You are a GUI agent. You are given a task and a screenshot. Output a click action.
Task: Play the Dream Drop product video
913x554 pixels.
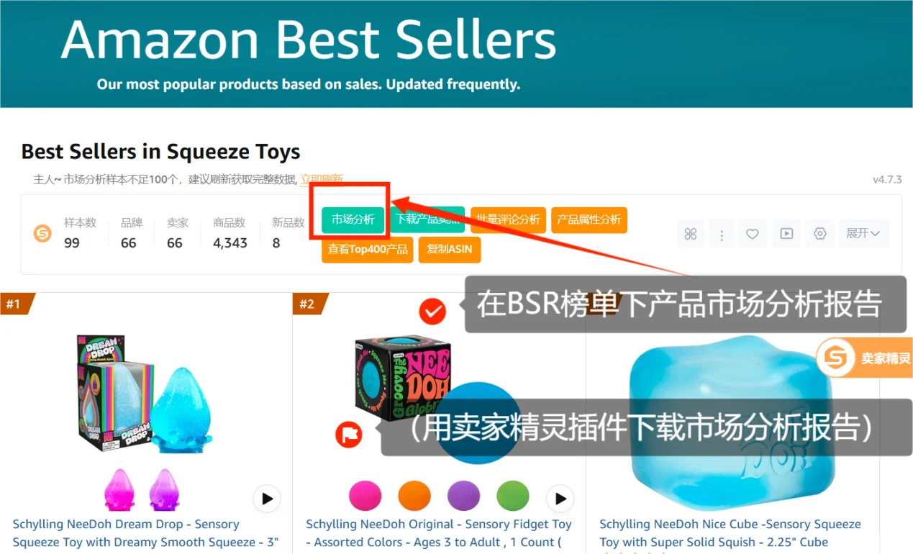pos(267,498)
